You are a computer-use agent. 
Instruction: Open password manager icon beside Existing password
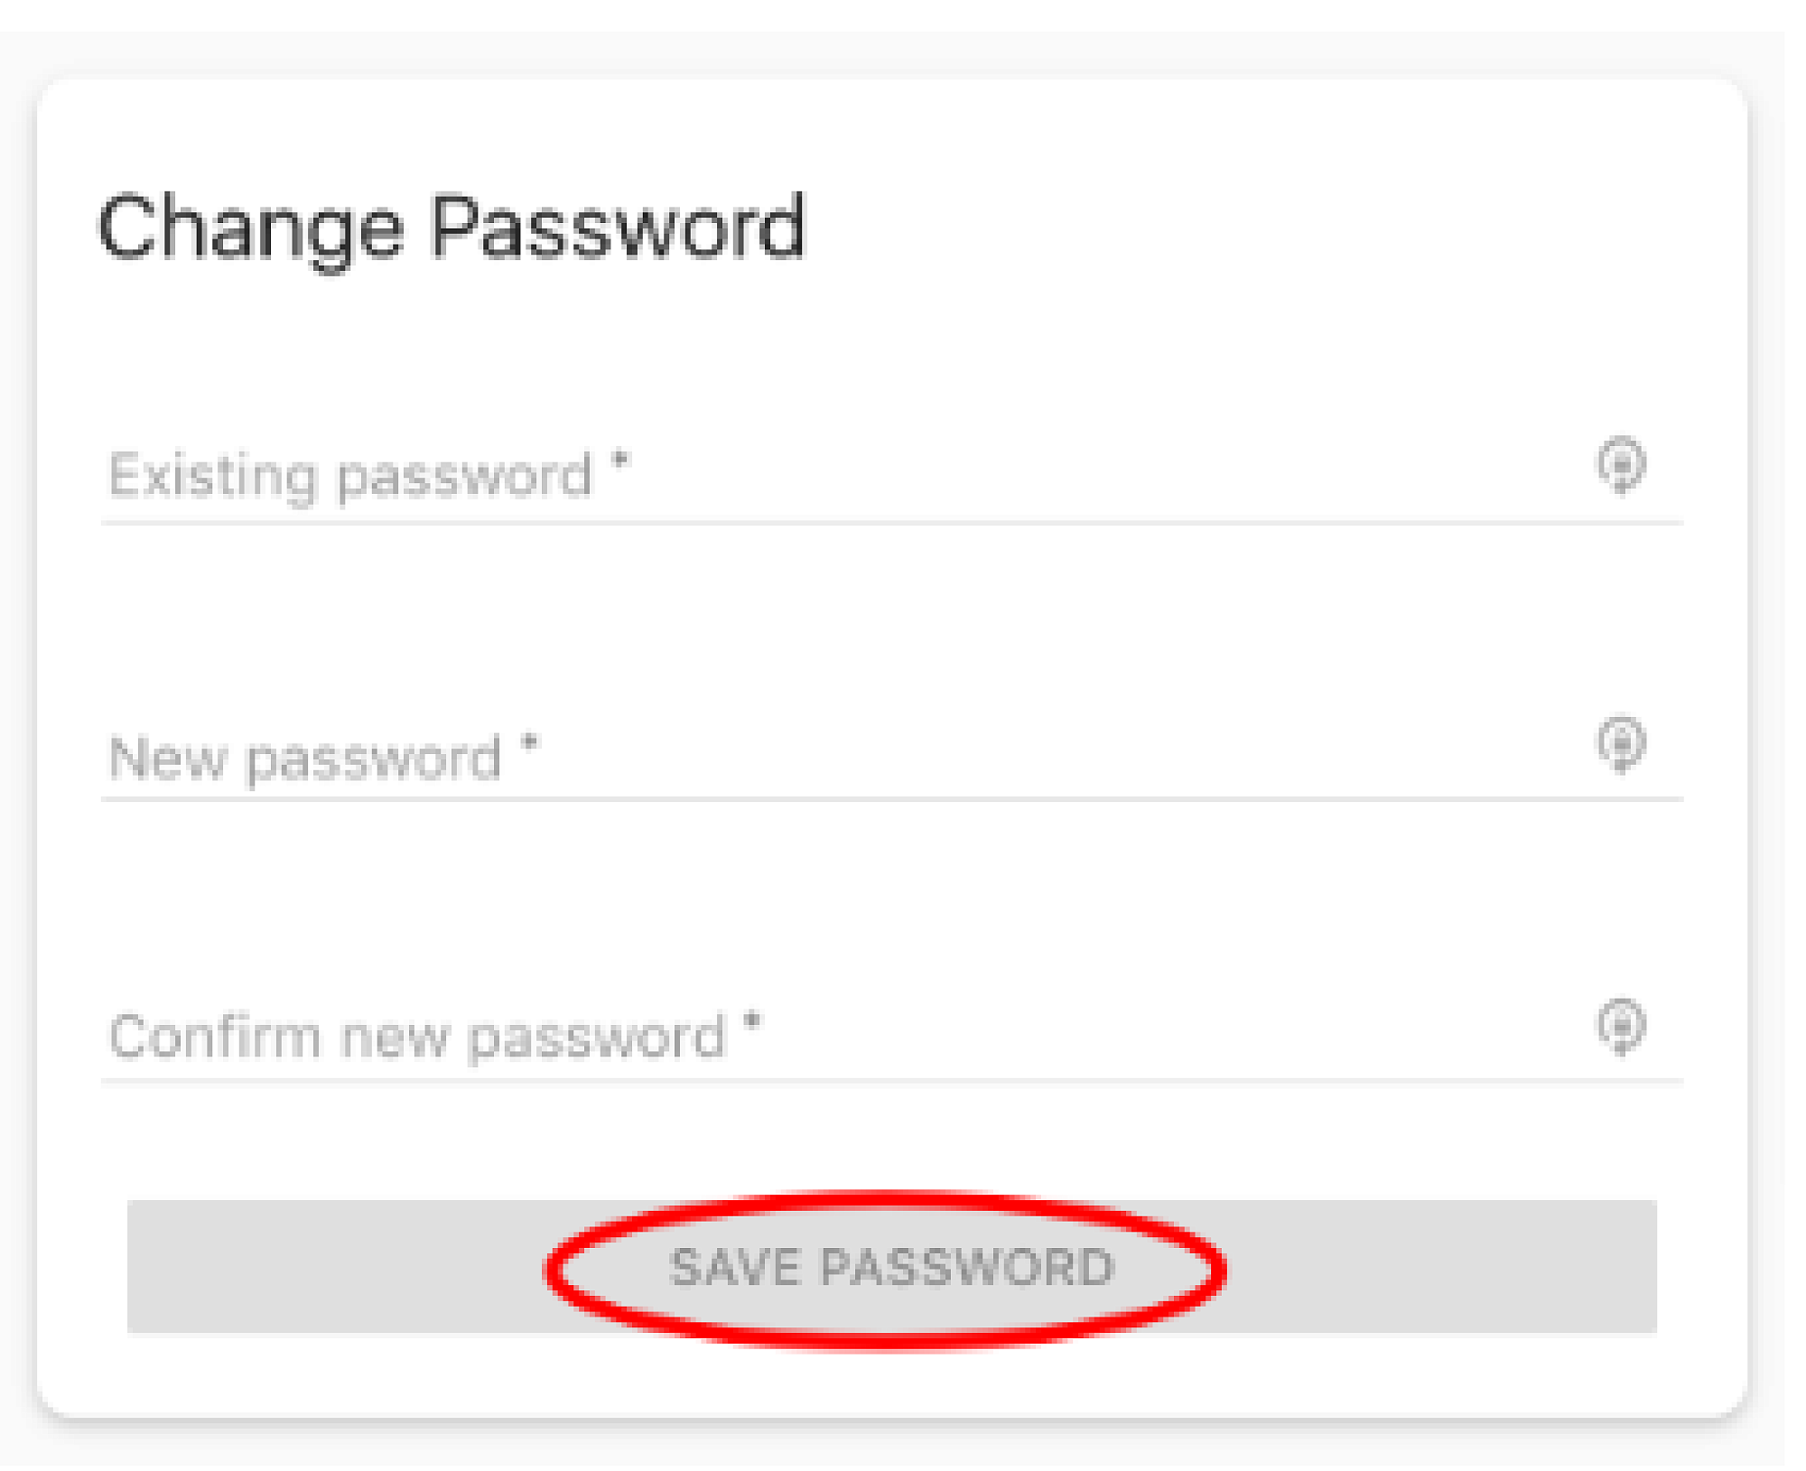1621,466
